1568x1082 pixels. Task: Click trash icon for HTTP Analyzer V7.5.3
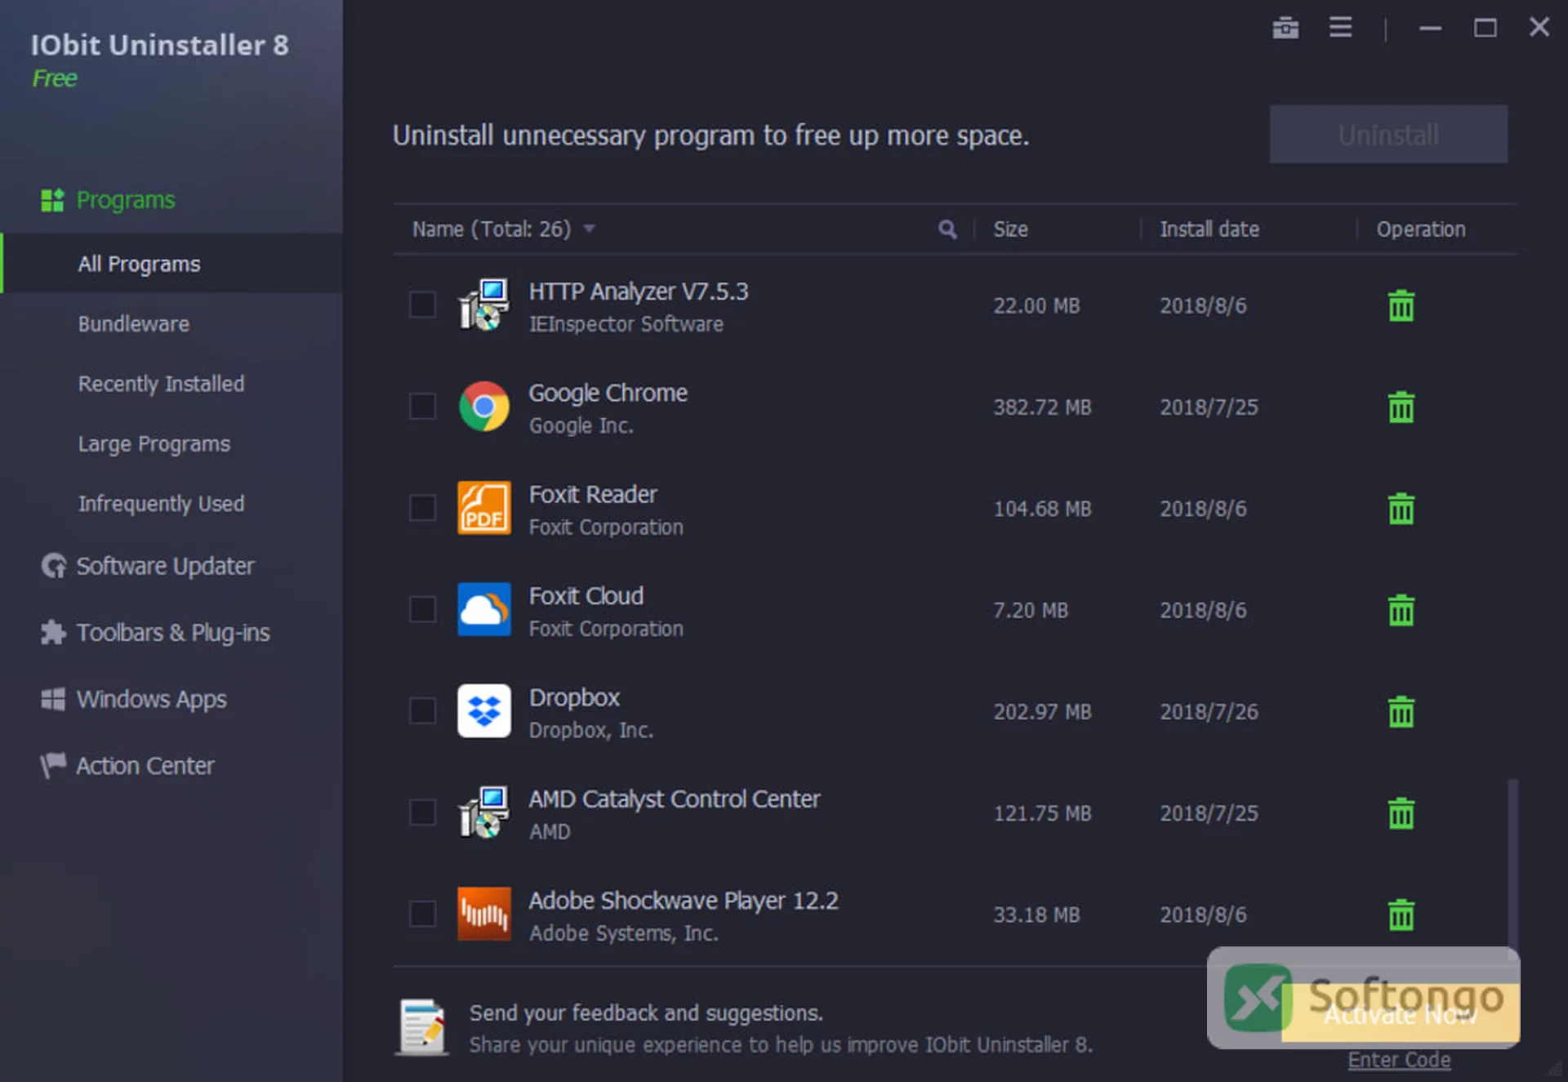point(1401,305)
